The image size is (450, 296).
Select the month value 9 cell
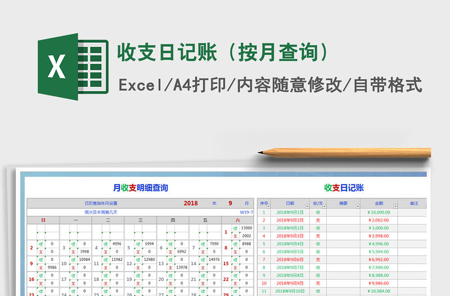click(x=230, y=203)
